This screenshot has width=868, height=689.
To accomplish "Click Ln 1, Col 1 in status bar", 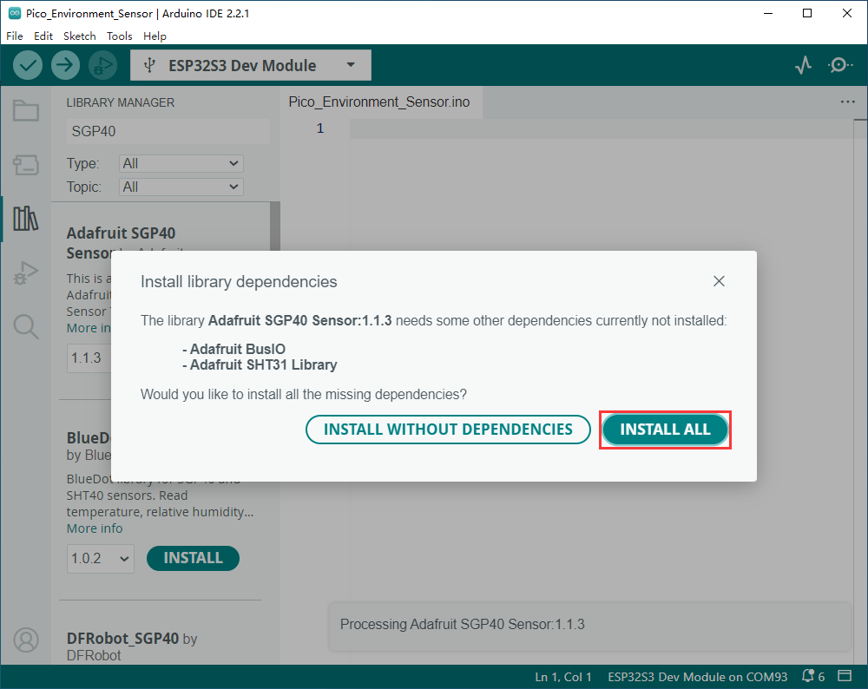I will [563, 677].
